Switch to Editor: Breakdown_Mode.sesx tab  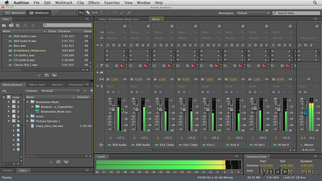coord(119,19)
